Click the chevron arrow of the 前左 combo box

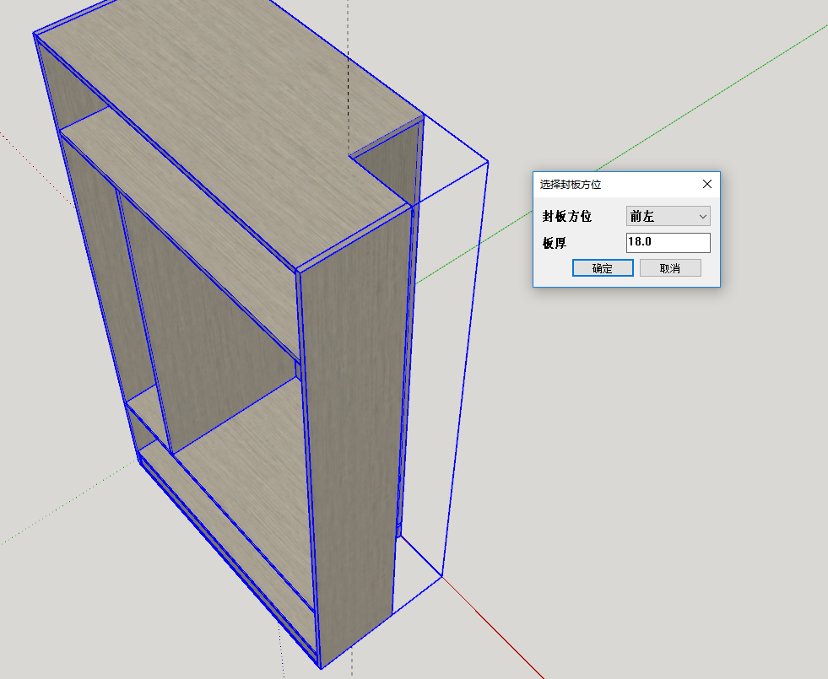[x=702, y=217]
